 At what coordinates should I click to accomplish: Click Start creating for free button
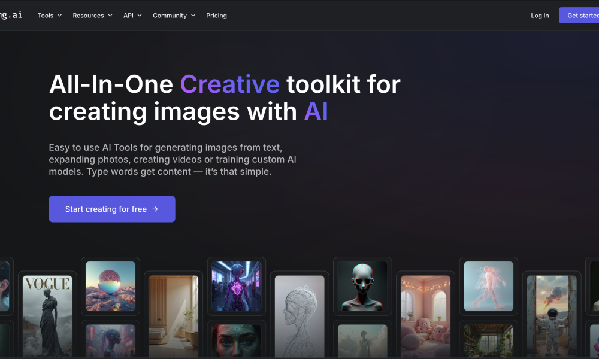[112, 209]
